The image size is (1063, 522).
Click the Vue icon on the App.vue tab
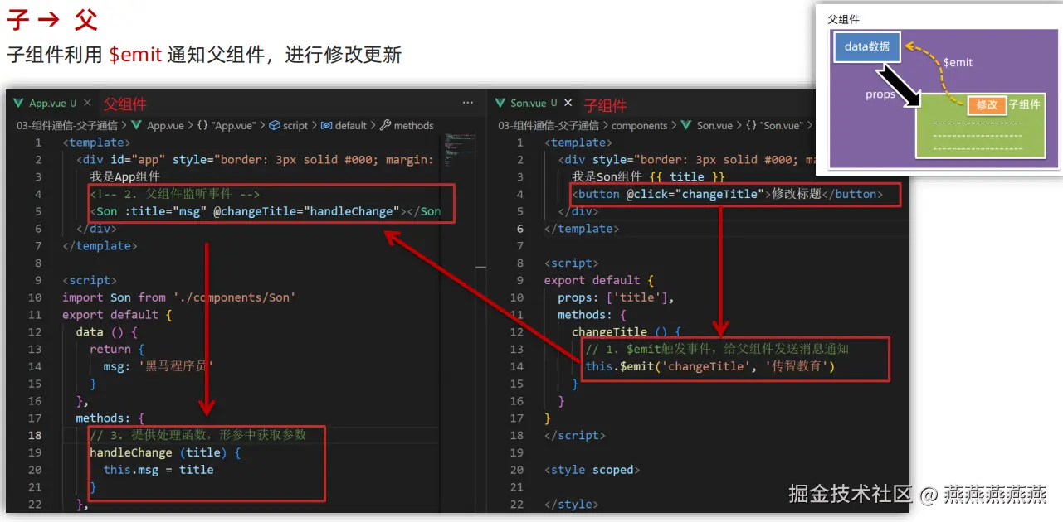tap(17, 104)
